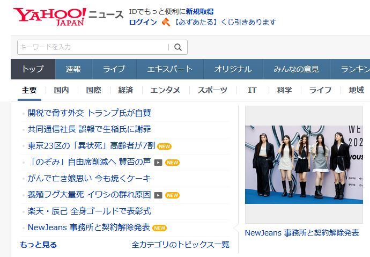Open 新規取得 registration link
The height and width of the screenshot is (257, 370).
click(x=199, y=11)
